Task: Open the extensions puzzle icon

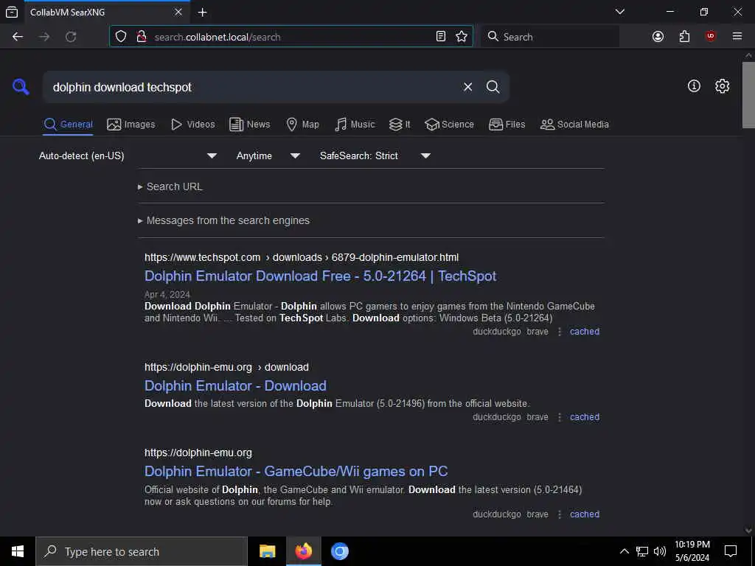Action: [x=684, y=37]
